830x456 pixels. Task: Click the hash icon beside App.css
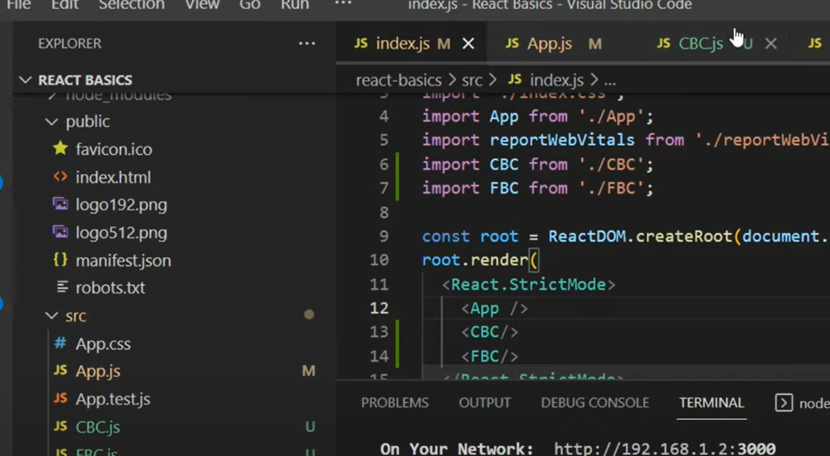(60, 344)
